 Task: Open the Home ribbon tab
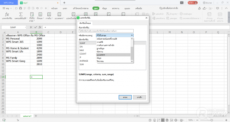(x=54, y=8)
